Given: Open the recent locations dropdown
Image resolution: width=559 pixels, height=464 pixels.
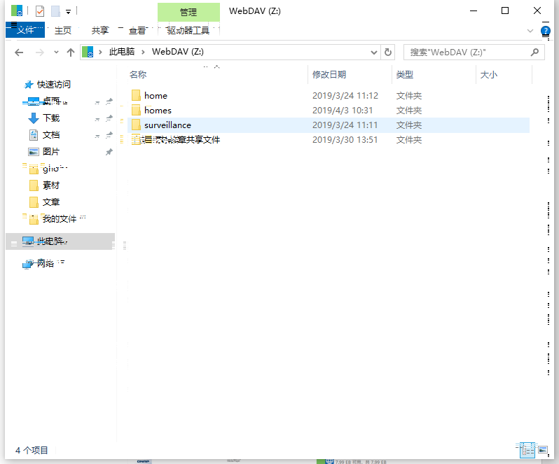Looking at the screenshot, I should (56, 52).
